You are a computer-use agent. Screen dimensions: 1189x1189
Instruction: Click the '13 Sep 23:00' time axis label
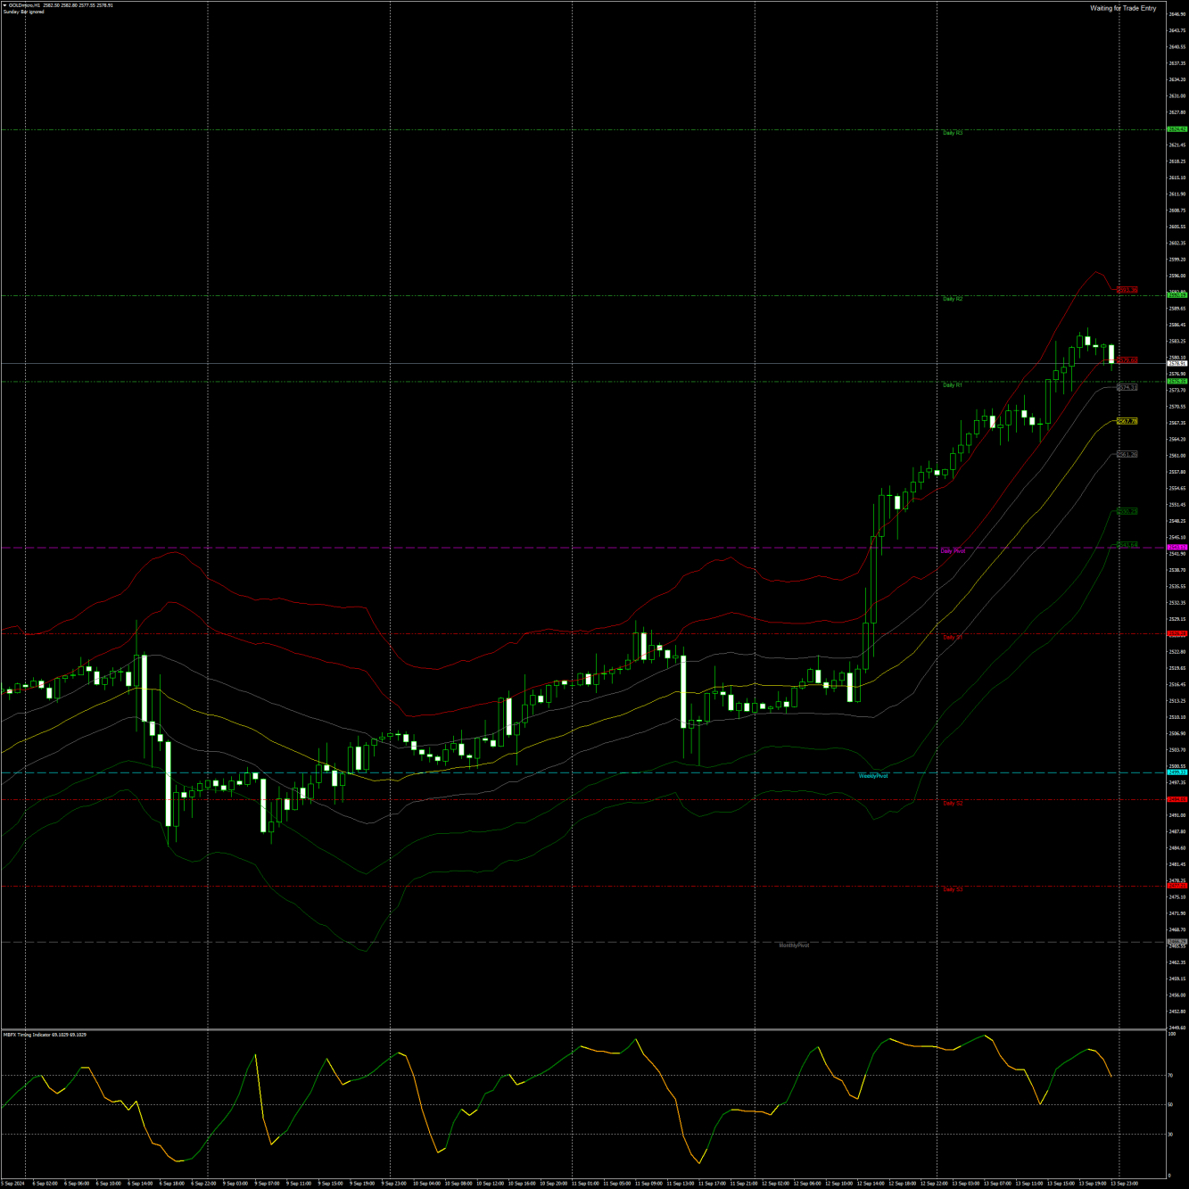tap(1124, 1184)
